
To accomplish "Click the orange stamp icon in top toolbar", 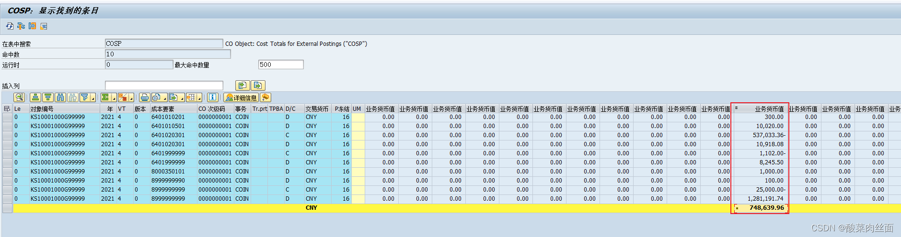I will tap(33, 26).
